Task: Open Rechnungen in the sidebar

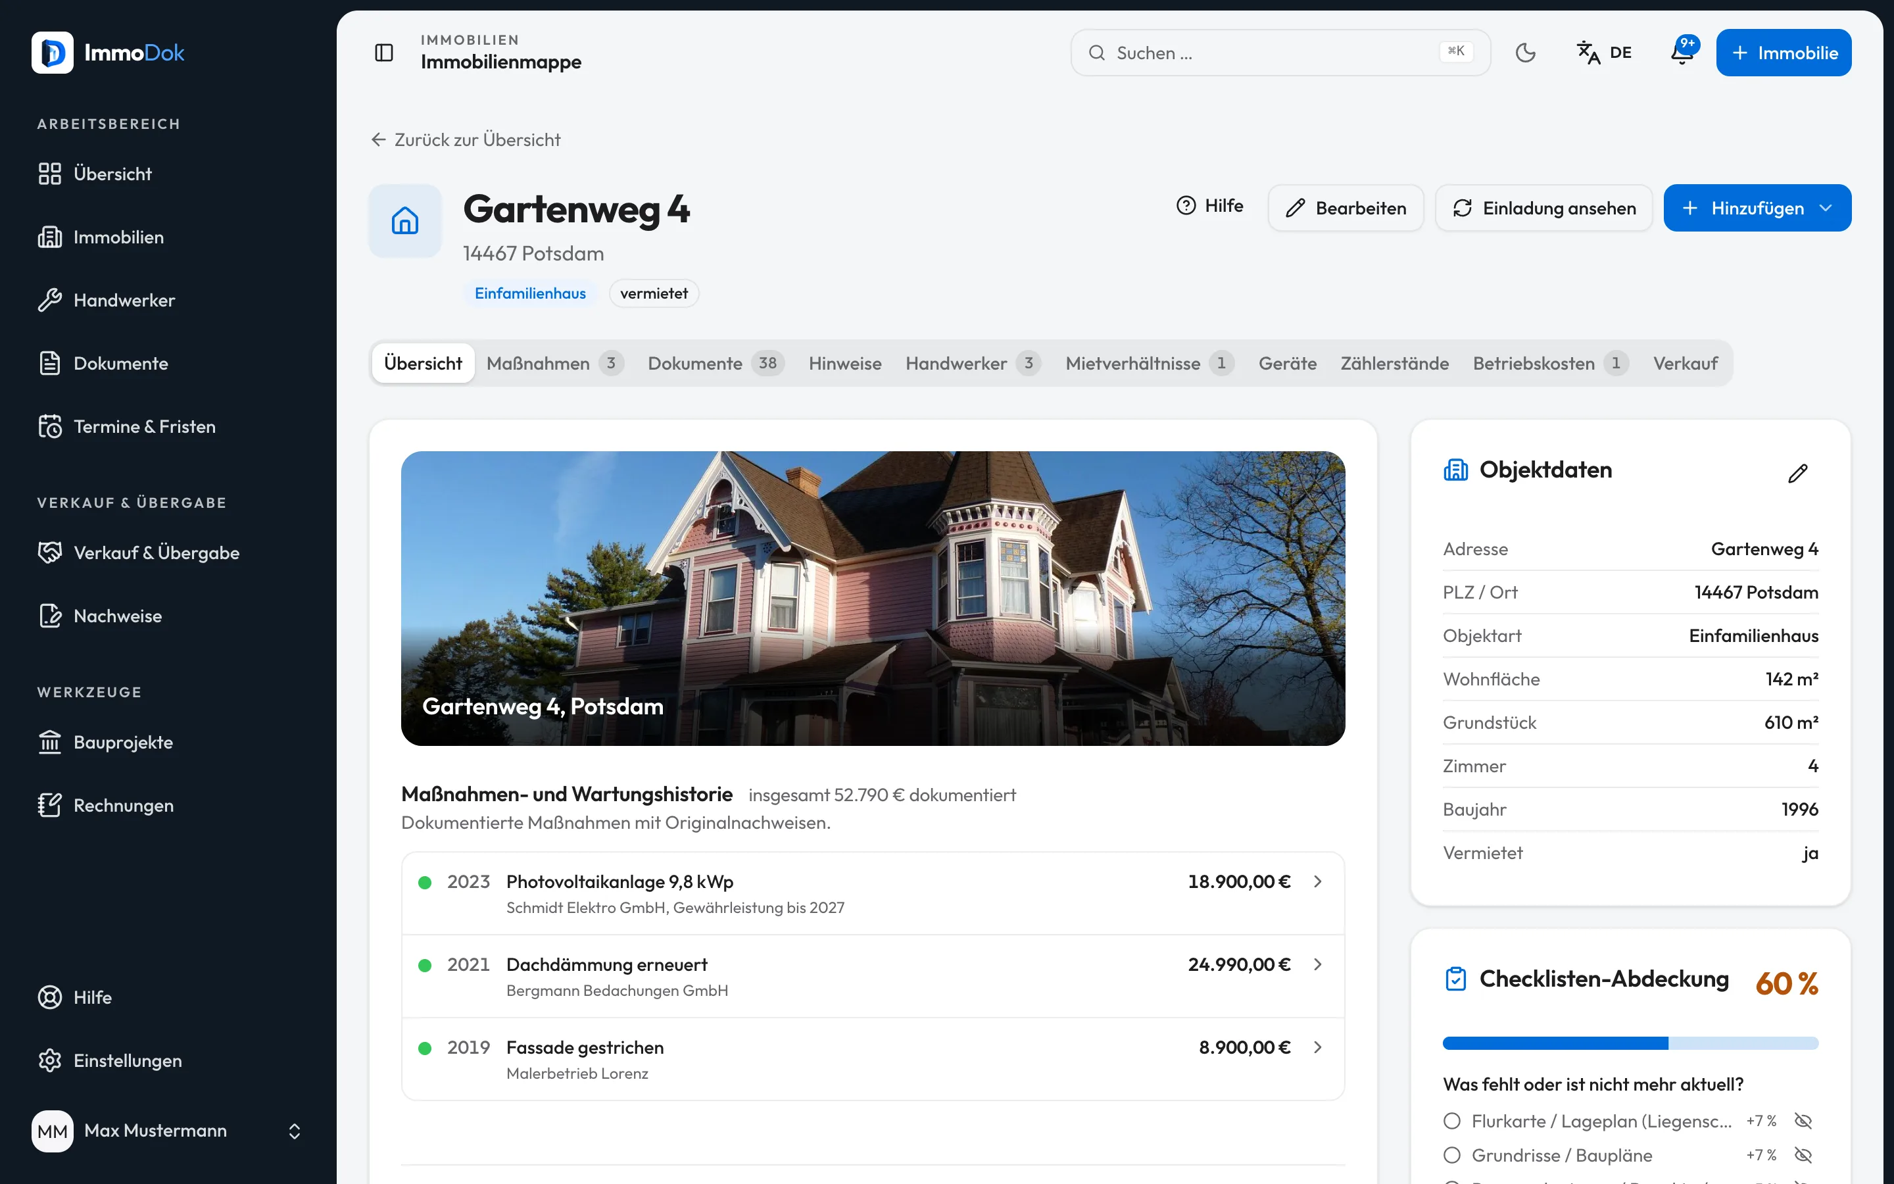Action: [168, 806]
